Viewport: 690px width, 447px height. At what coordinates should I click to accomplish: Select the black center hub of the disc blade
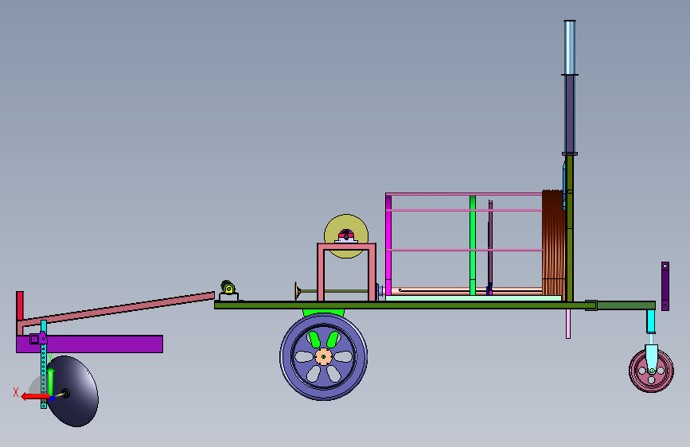point(65,394)
